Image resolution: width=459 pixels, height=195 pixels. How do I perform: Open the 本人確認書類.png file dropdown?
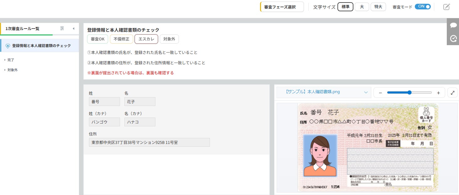(324, 92)
